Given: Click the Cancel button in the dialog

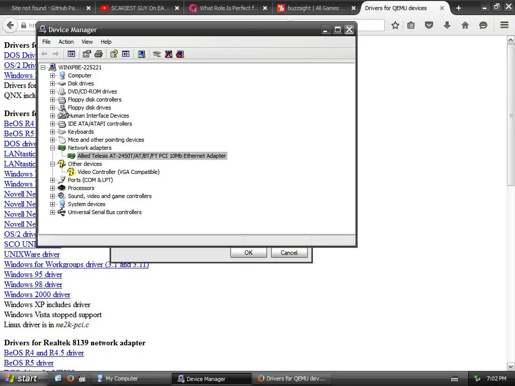Looking at the screenshot, I should point(289,253).
